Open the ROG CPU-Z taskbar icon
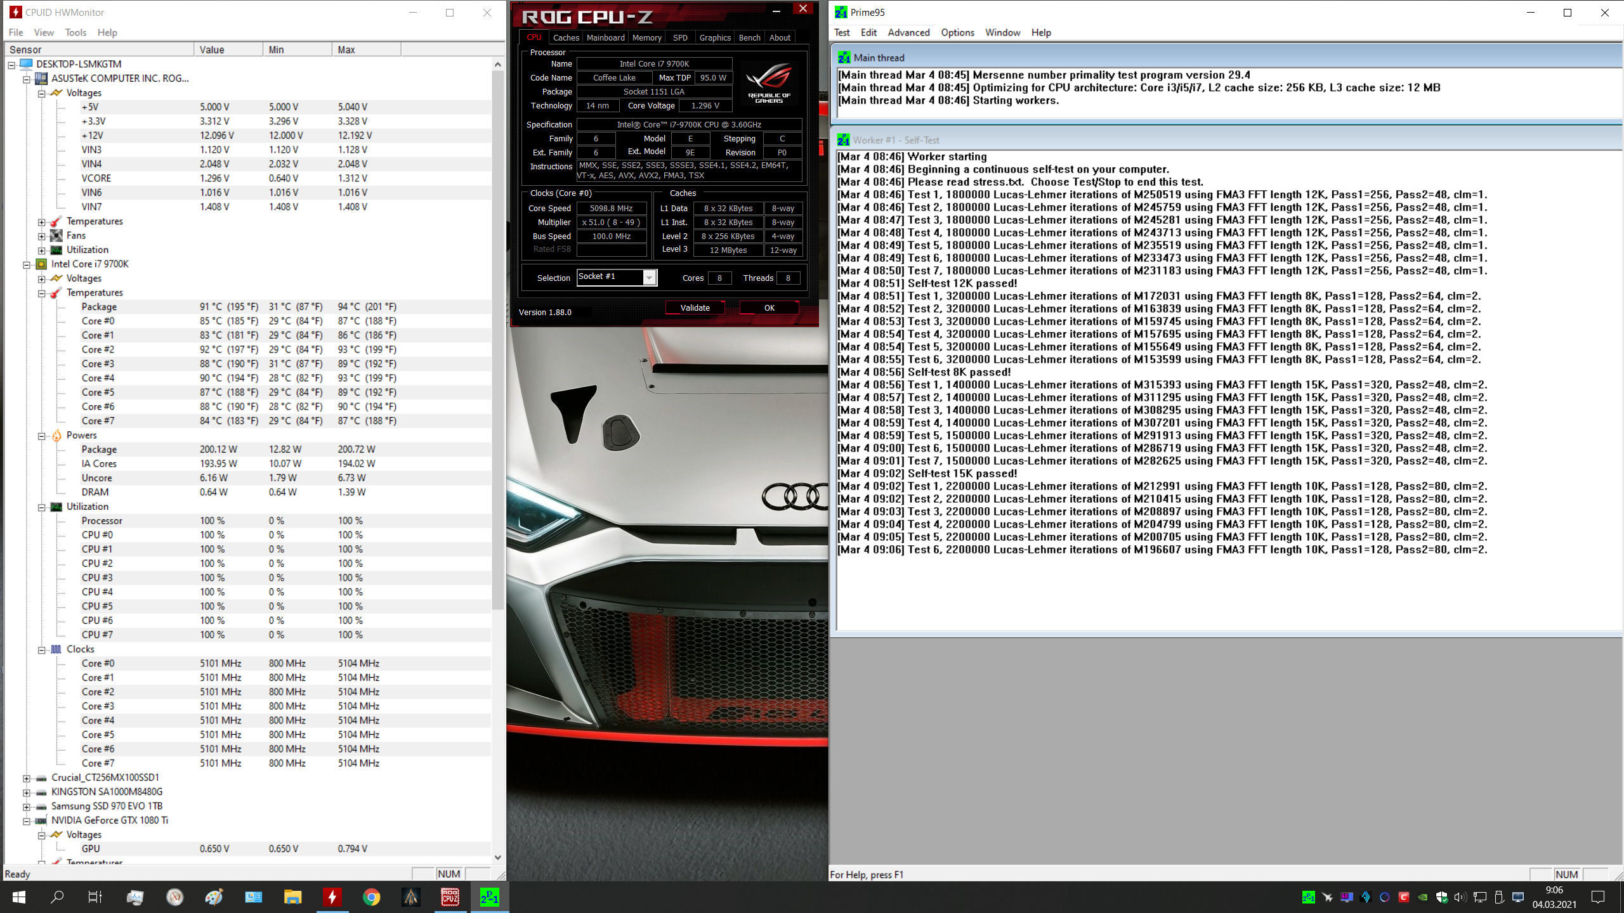Image resolution: width=1624 pixels, height=913 pixels. (x=450, y=897)
